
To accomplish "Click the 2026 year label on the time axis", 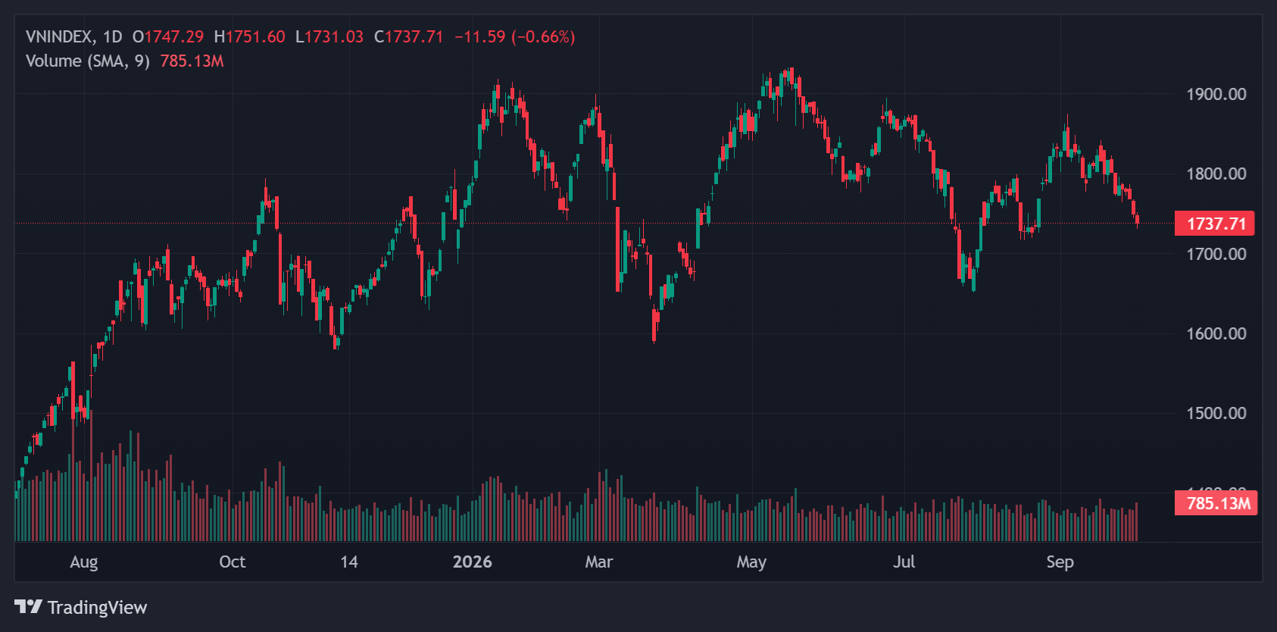I will [472, 562].
